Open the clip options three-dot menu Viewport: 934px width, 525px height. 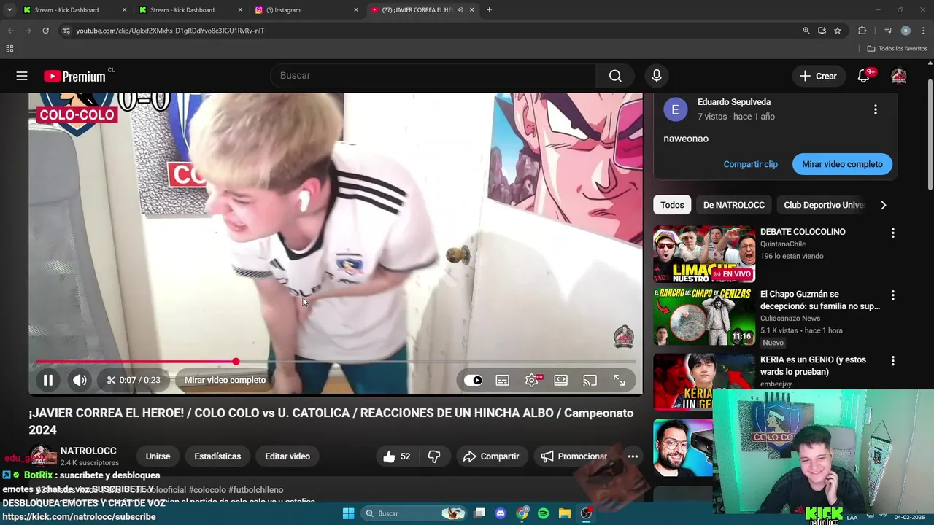(x=875, y=109)
